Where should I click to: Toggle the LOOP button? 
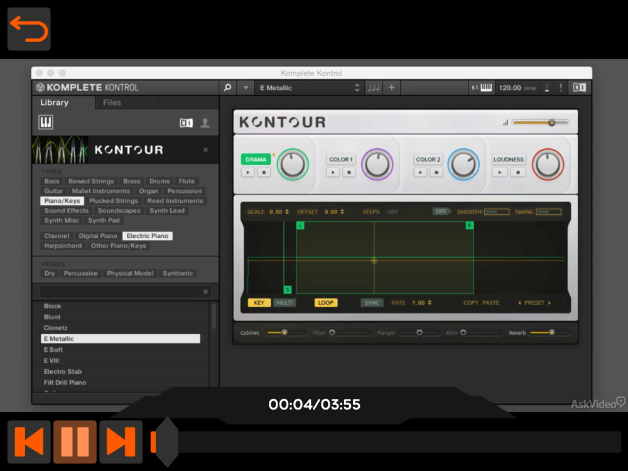tap(325, 303)
